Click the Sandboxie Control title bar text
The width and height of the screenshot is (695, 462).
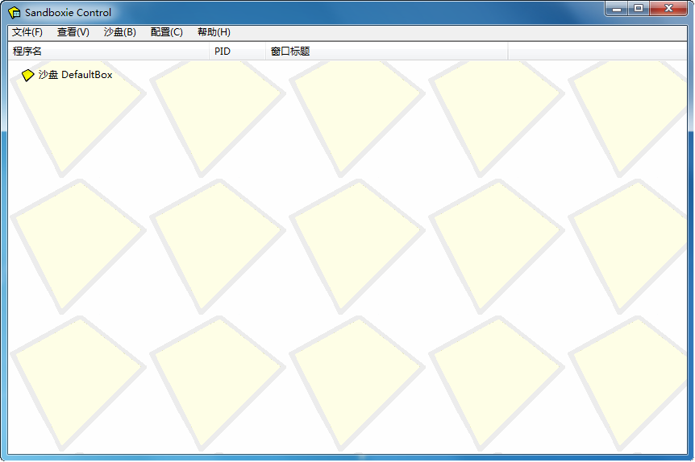pyautogui.click(x=69, y=12)
